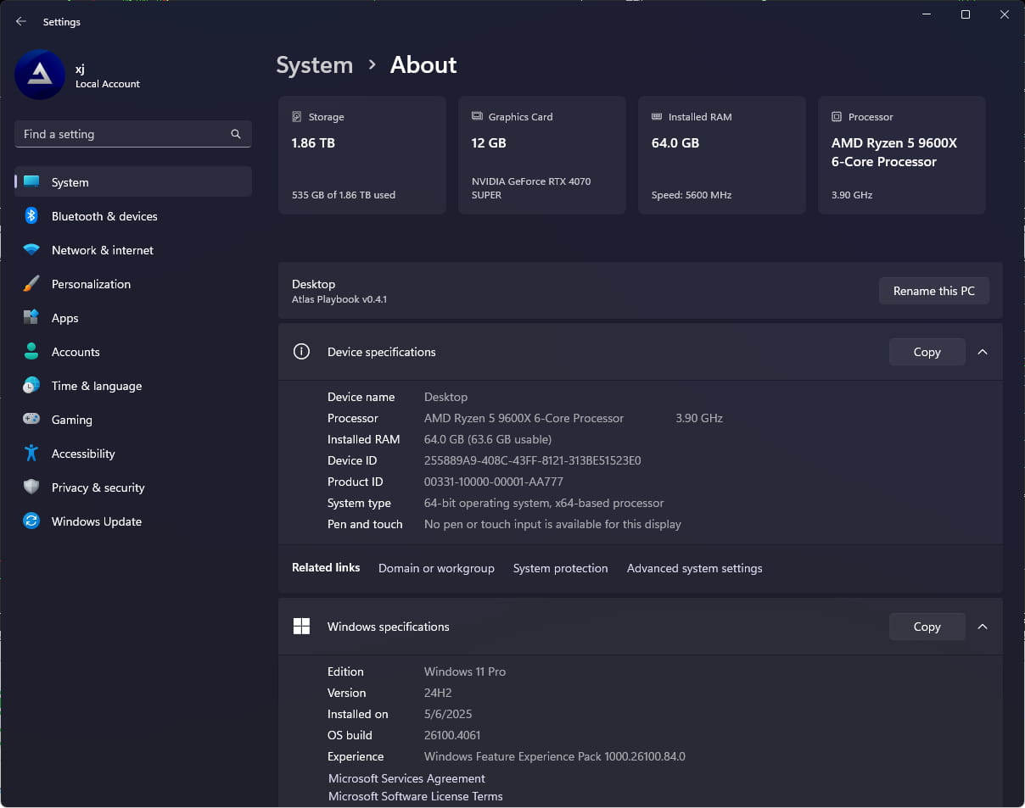This screenshot has height=808, width=1025.
Task: Open Time & language settings
Action: click(133, 386)
